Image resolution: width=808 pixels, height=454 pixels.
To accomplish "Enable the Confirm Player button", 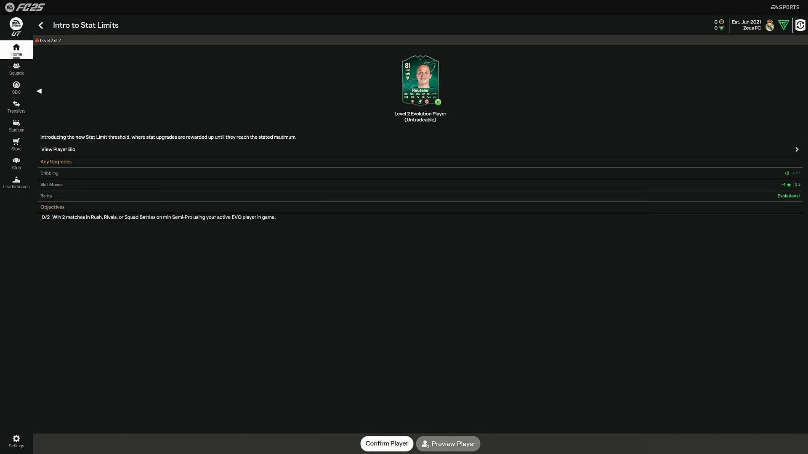I will tap(387, 443).
